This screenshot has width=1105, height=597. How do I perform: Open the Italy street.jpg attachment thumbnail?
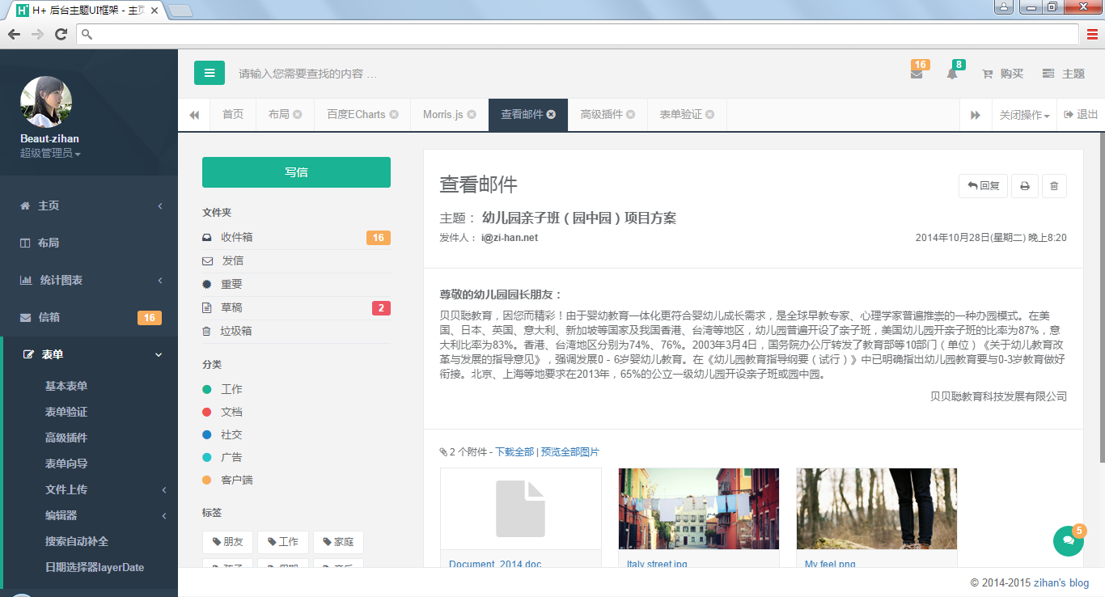click(x=698, y=508)
